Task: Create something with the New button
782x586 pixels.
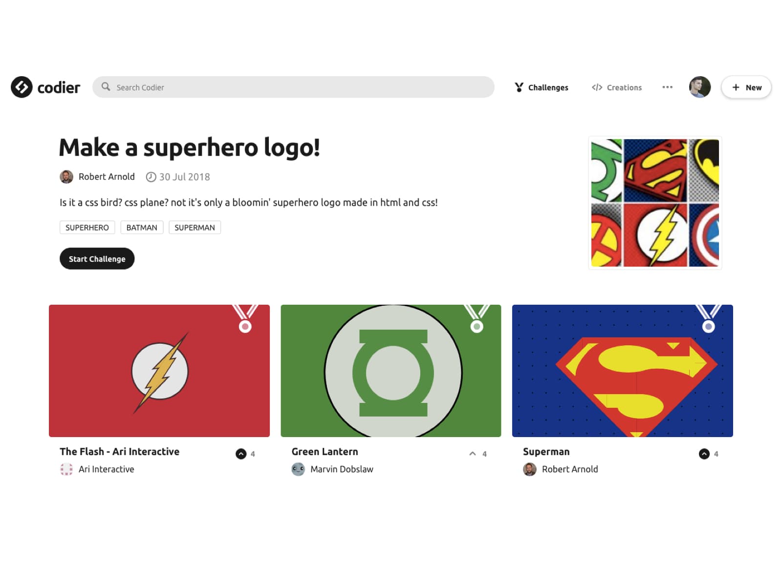Action: point(746,87)
